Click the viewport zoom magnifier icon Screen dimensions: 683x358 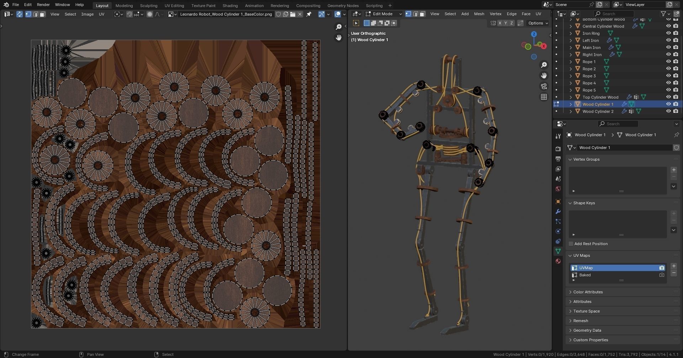pyautogui.click(x=544, y=65)
